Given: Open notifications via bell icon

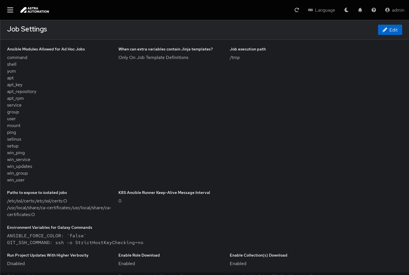Looking at the screenshot, I should click(x=360, y=10).
